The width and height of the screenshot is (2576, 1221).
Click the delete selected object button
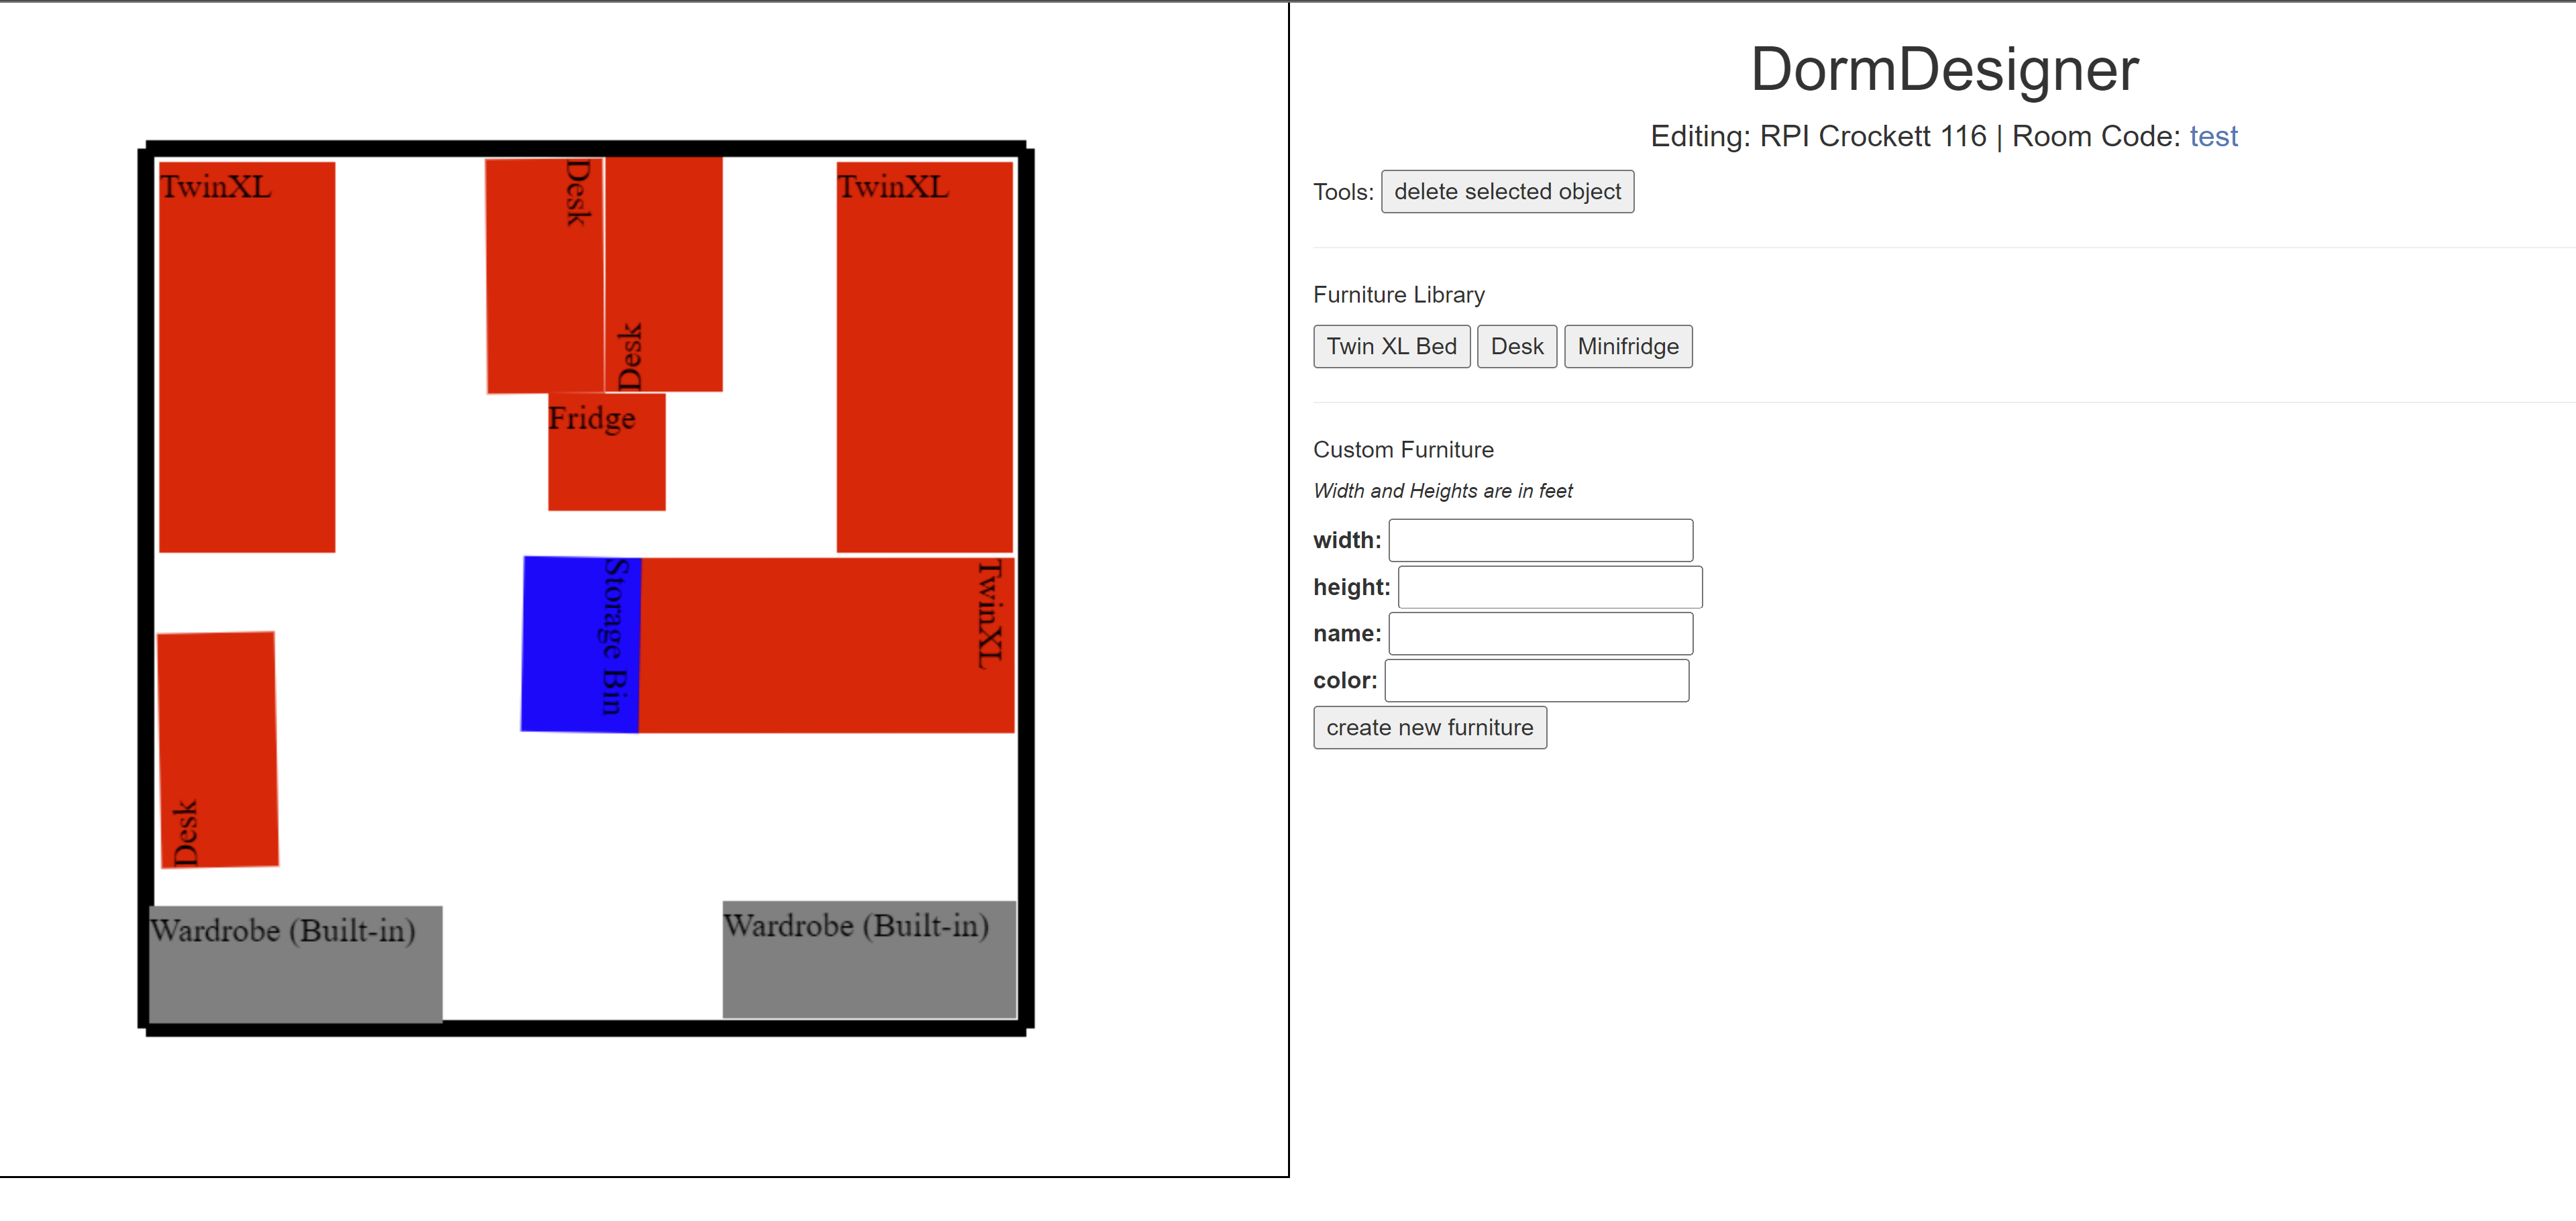click(1507, 191)
